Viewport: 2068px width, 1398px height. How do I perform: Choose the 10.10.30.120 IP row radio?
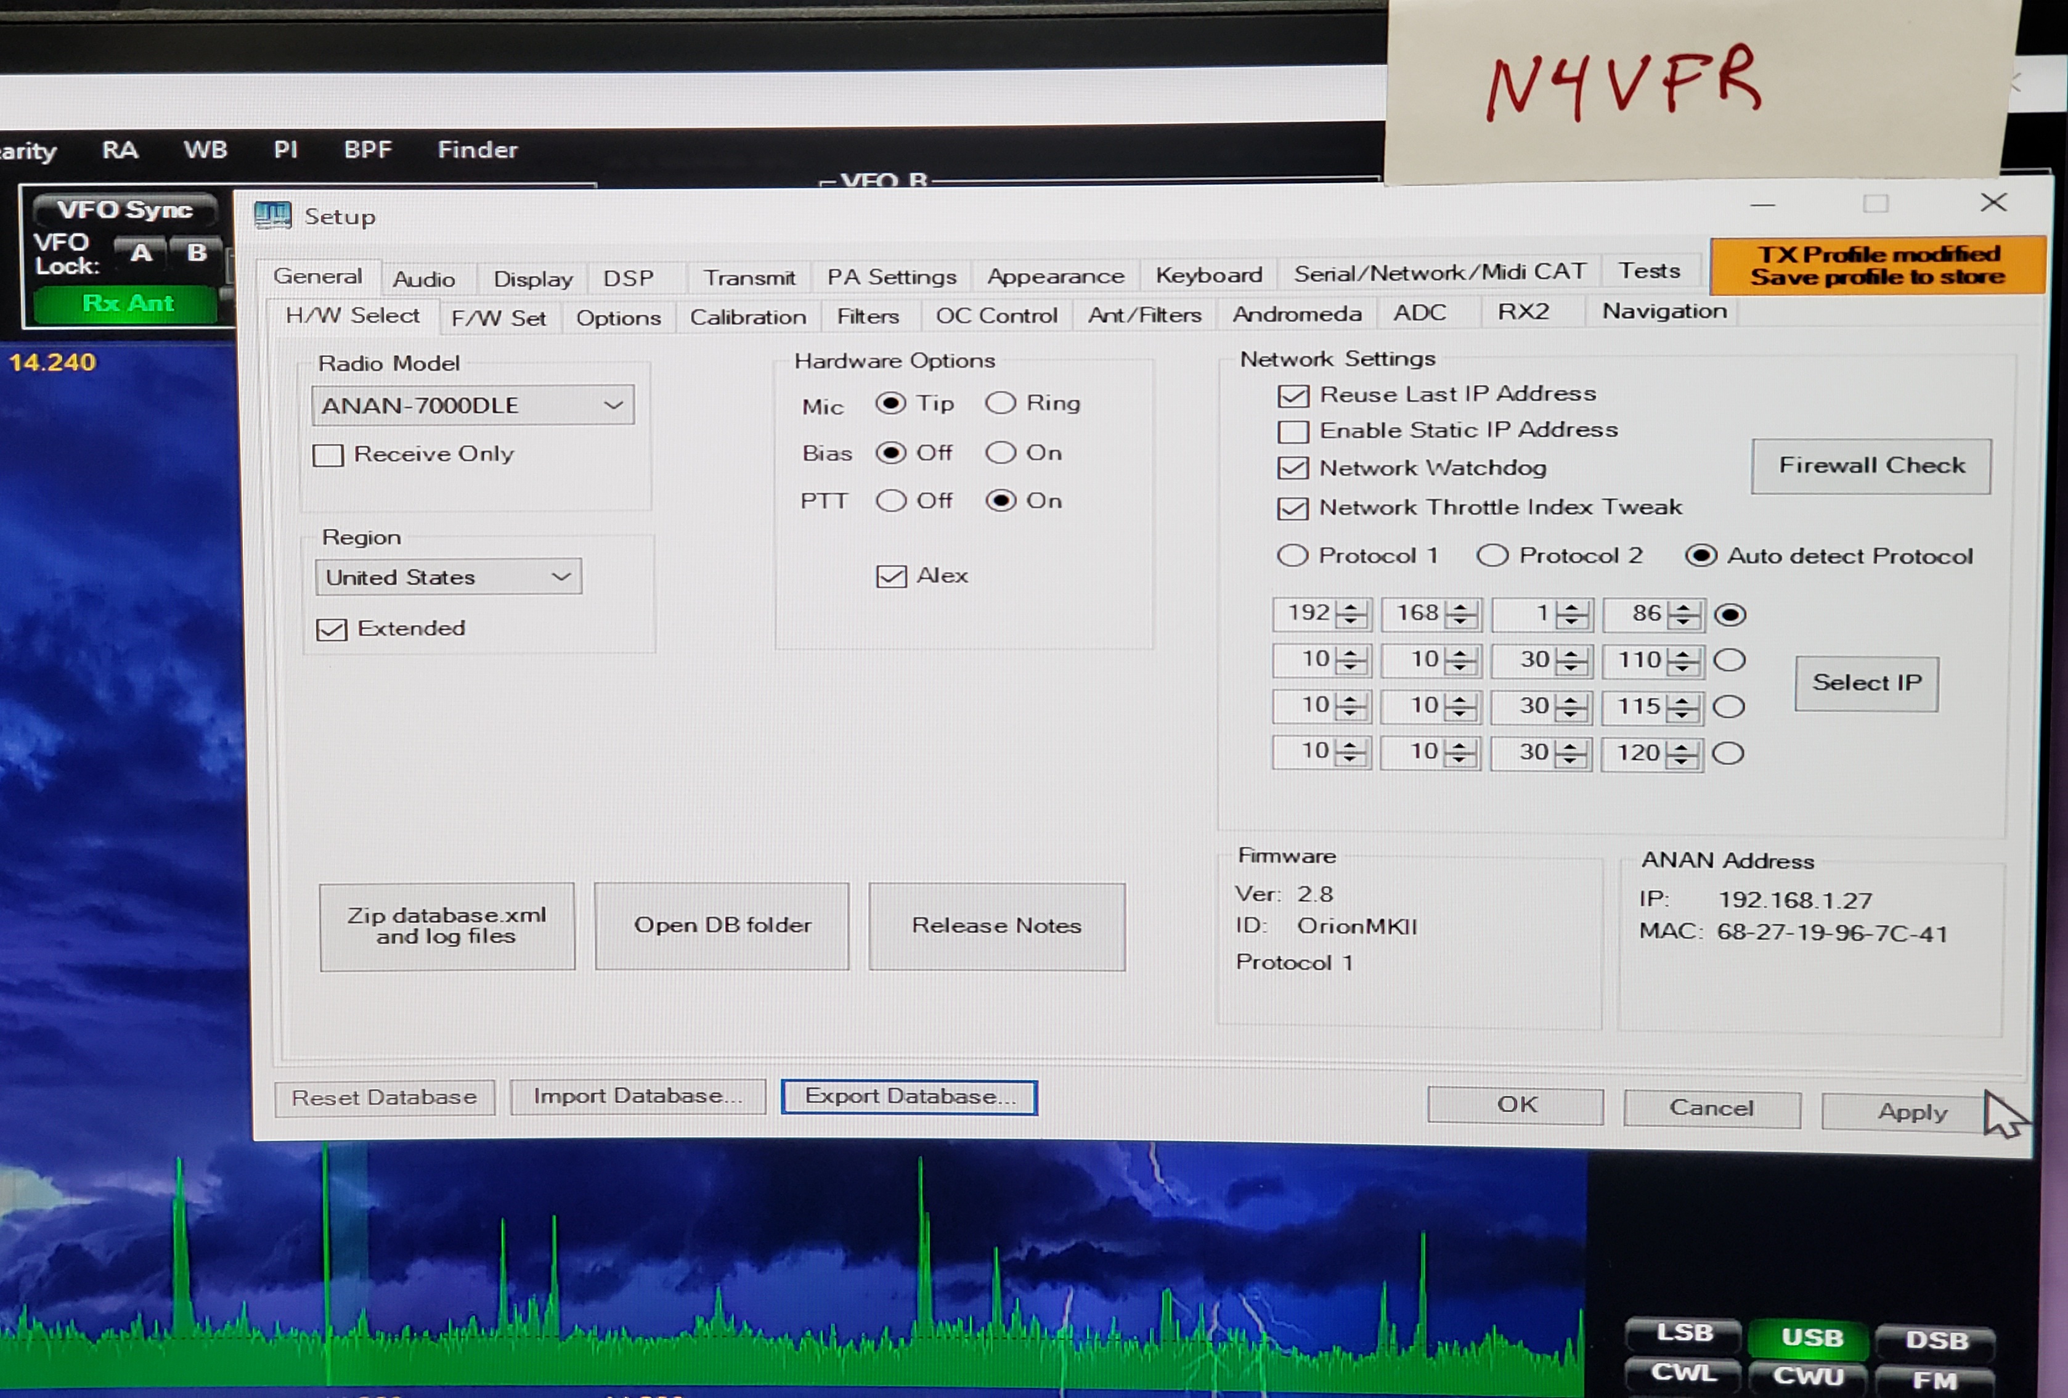pyautogui.click(x=1728, y=754)
